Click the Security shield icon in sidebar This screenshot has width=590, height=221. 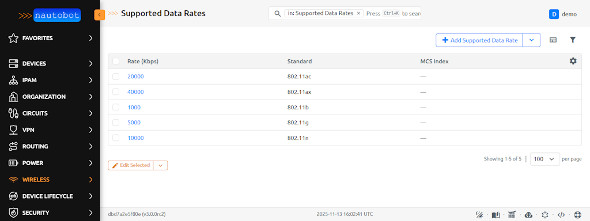click(x=13, y=213)
